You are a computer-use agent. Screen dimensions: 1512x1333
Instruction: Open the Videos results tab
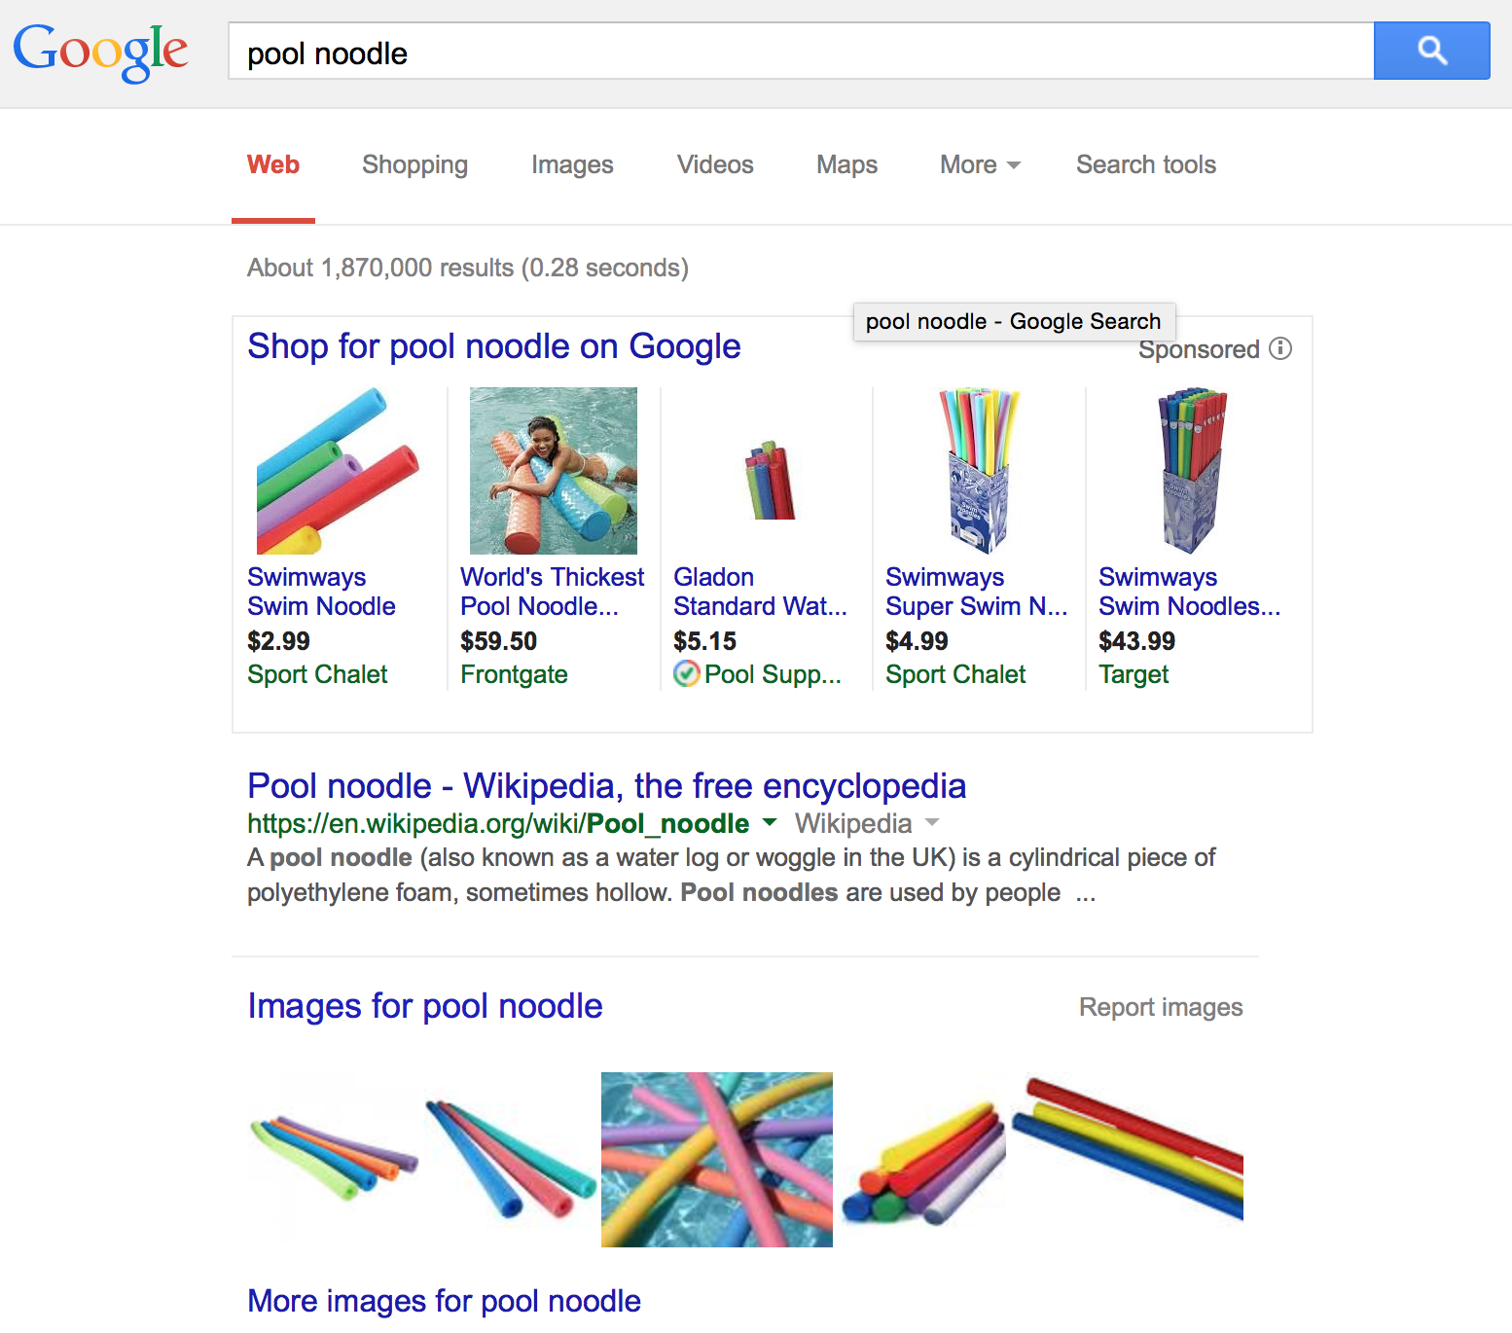[x=715, y=165]
